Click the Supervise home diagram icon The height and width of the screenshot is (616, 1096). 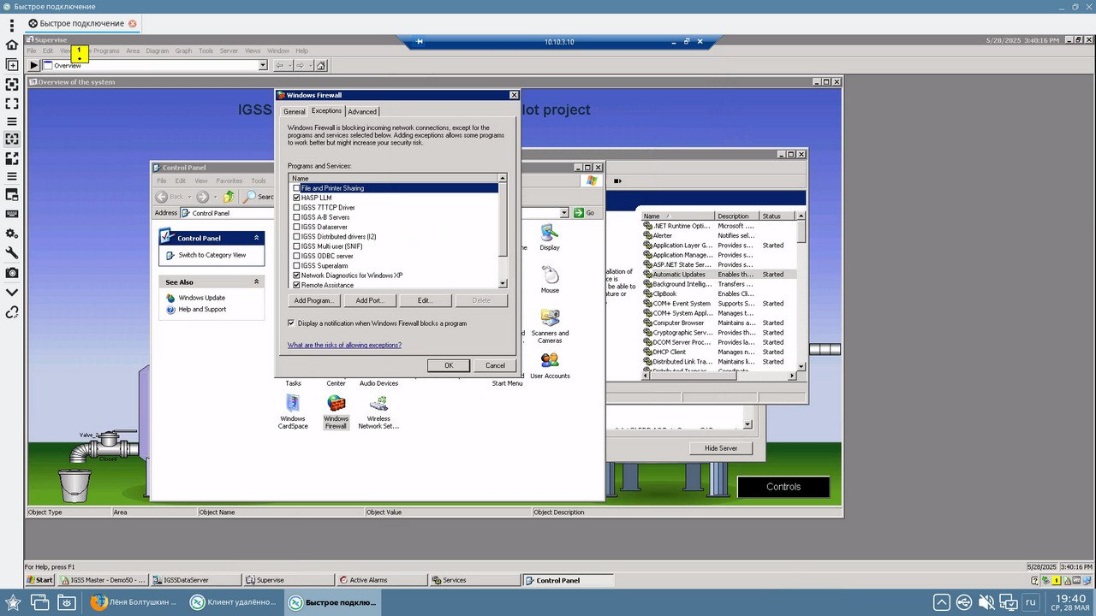(321, 65)
